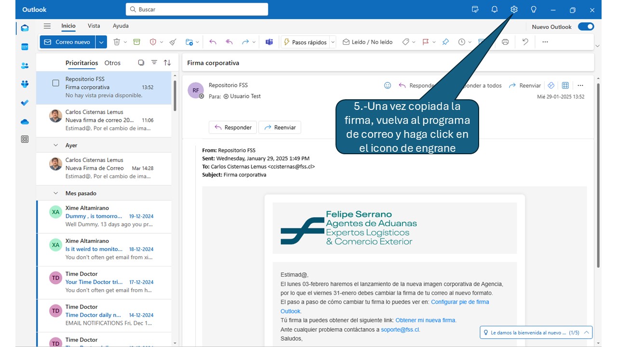This screenshot has height=347, width=617.
Task: Mark message Leído / No leído
Action: (367, 42)
